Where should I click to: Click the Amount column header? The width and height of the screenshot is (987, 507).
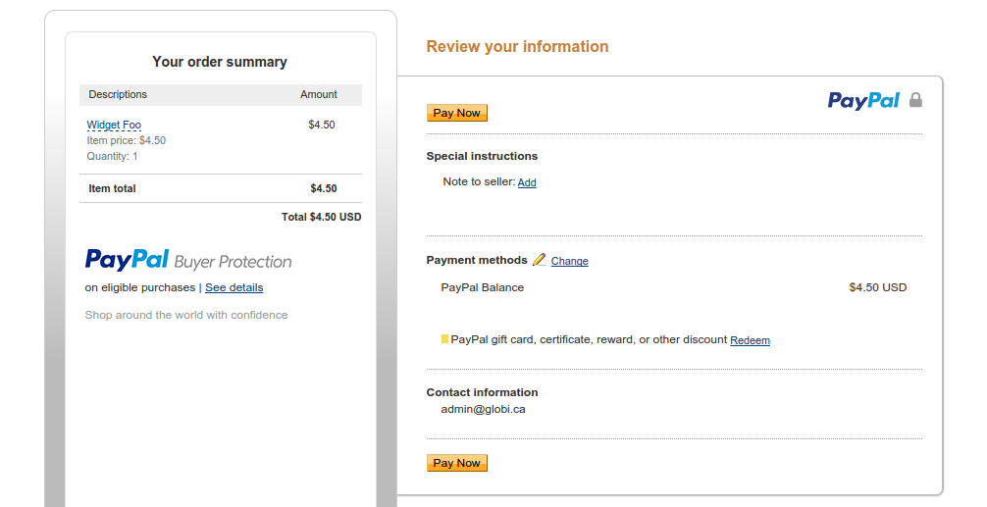tap(319, 94)
